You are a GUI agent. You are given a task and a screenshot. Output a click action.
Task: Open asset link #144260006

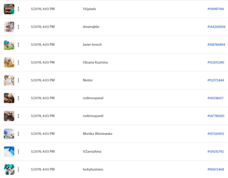[217, 27]
